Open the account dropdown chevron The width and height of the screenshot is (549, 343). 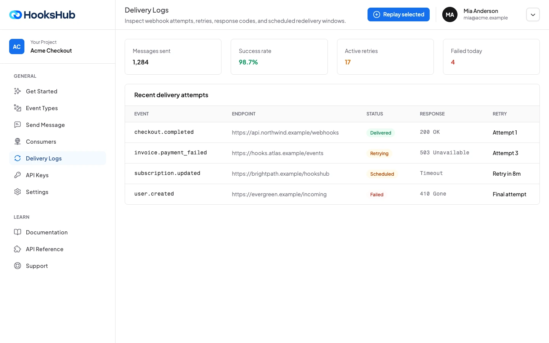[x=533, y=14]
